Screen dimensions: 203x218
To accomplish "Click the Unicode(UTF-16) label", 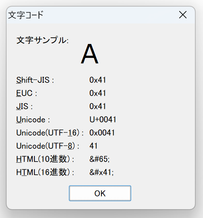I will click(x=50, y=133).
